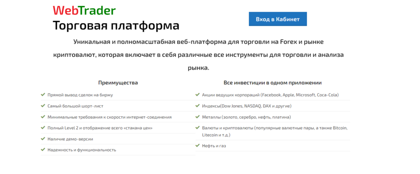Select the text Самый большой шорт-лист
The width and height of the screenshot is (420, 174).
pyautogui.click(x=75, y=106)
